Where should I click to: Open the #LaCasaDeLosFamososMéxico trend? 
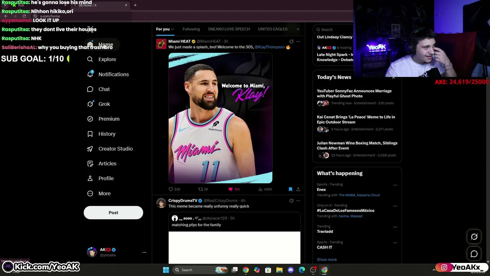pos(345,210)
